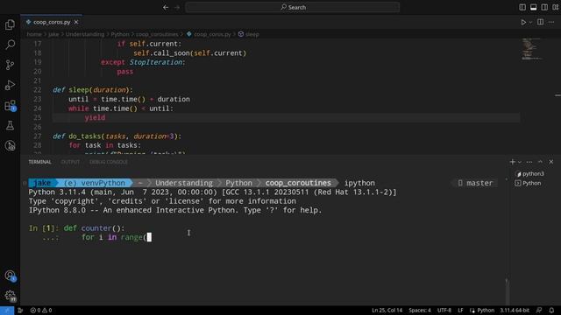
Task: Open the Extensions view
Action: point(10,105)
